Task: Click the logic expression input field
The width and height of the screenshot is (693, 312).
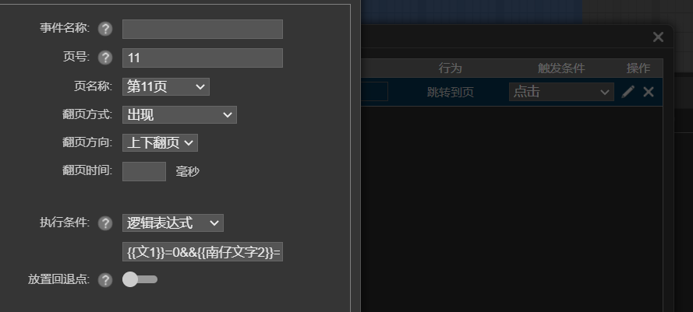Action: point(203,251)
